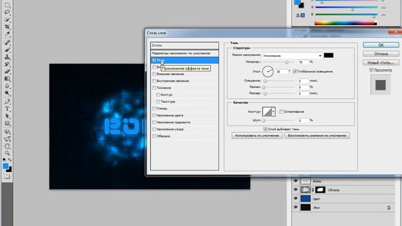Enable Контур checkbox under Тиснение
Image resolution: width=402 pixels, height=226 pixels.
coord(158,95)
